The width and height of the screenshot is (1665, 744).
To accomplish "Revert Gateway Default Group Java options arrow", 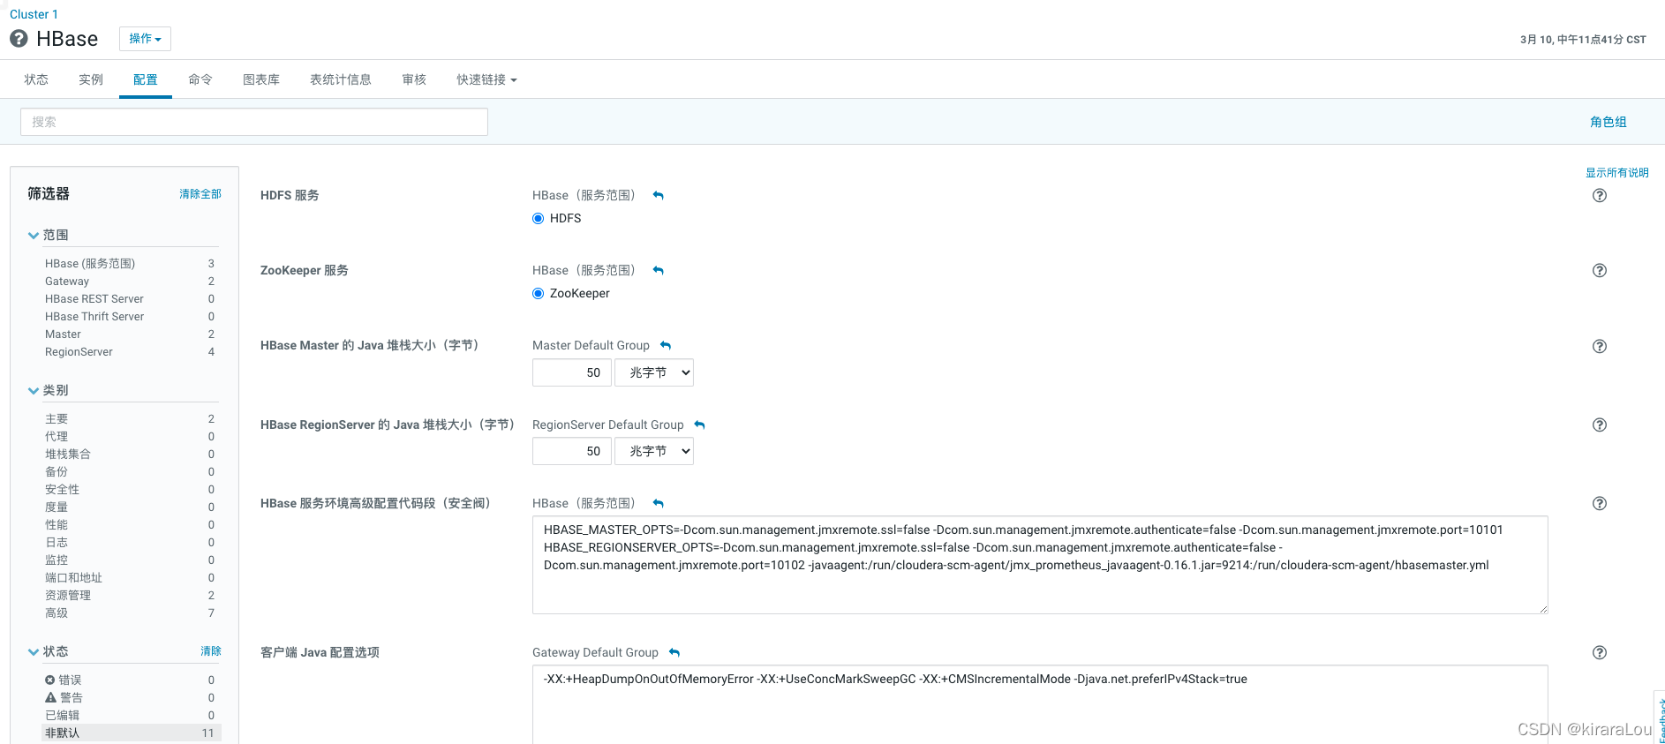I will click(674, 653).
